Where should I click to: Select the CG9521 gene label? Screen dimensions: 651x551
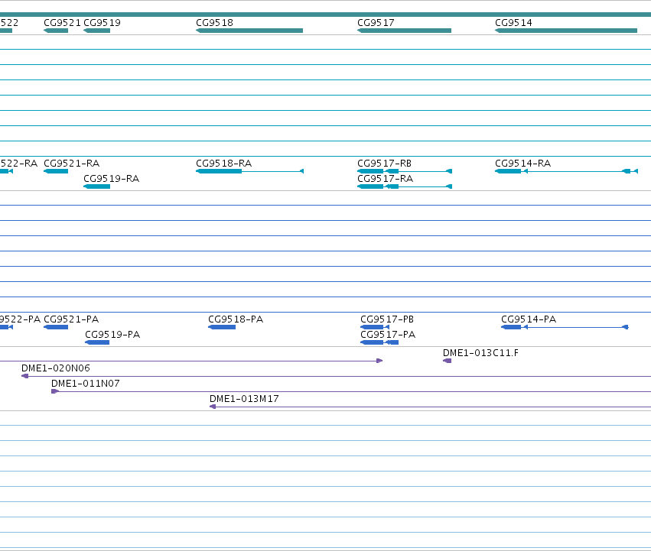[x=62, y=23]
